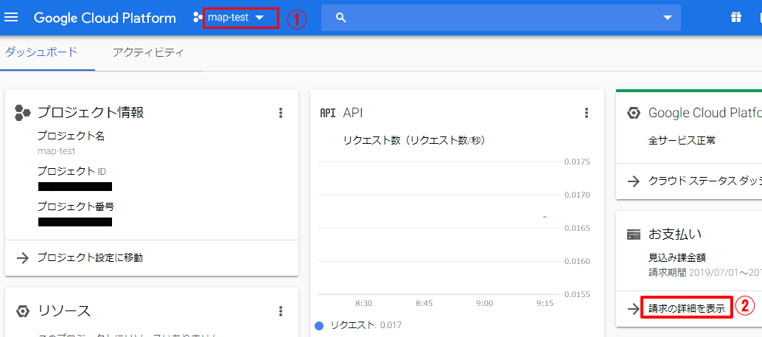762x337 pixels.
Task: Click the リクエスト blue legend dot
Action: tap(319, 325)
